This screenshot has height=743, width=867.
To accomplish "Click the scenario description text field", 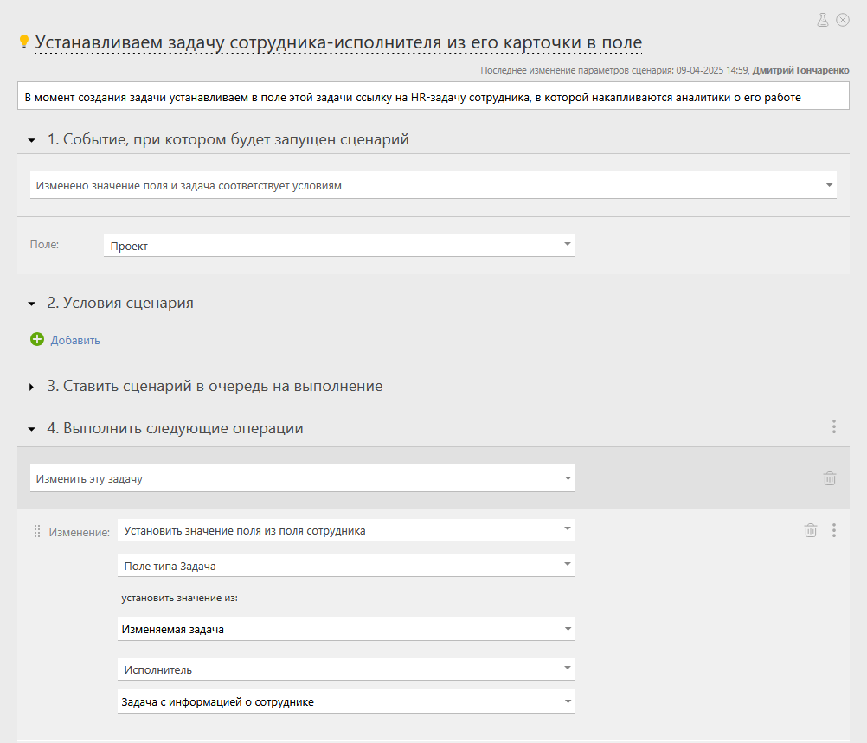I will (433, 96).
